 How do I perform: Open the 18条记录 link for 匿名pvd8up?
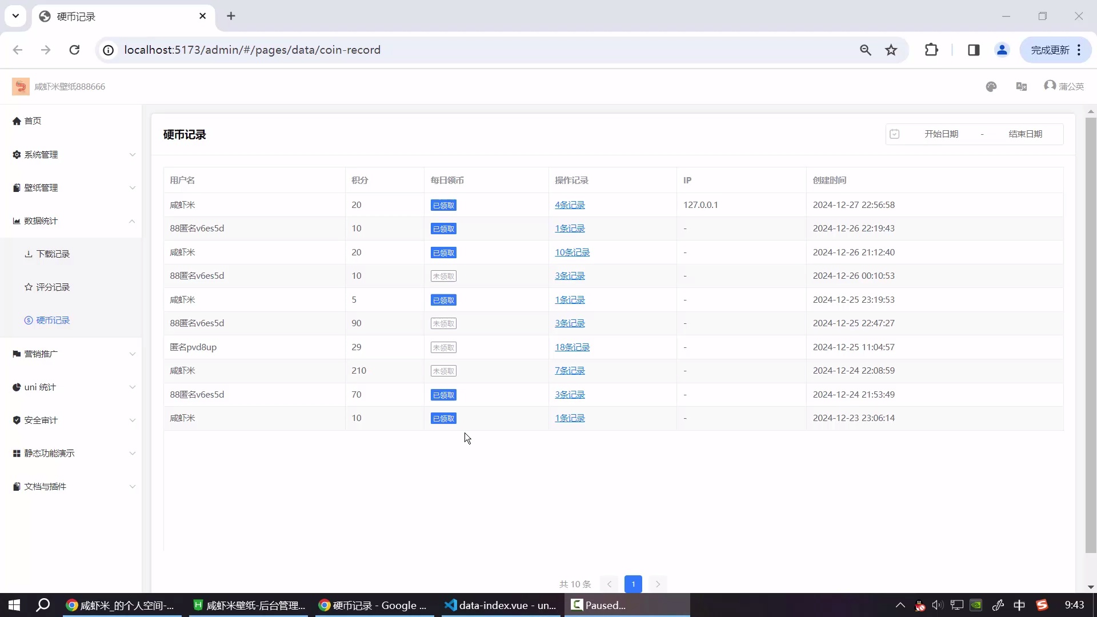point(572,347)
